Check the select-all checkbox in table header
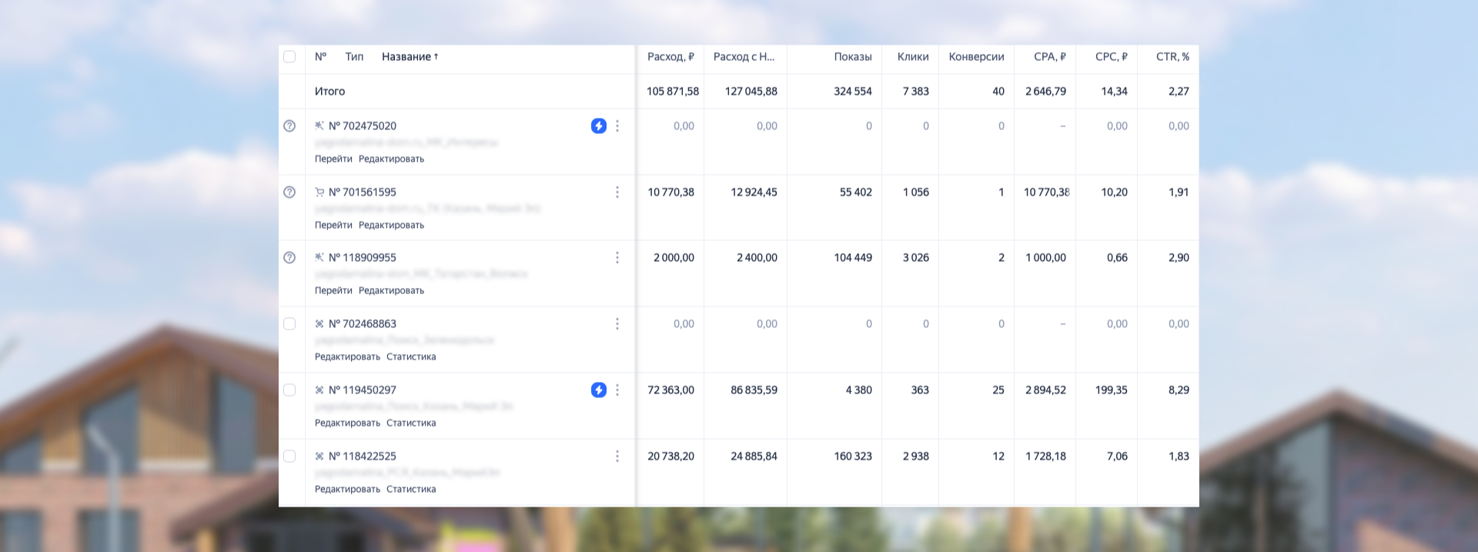The height and width of the screenshot is (552, 1478). (x=289, y=57)
